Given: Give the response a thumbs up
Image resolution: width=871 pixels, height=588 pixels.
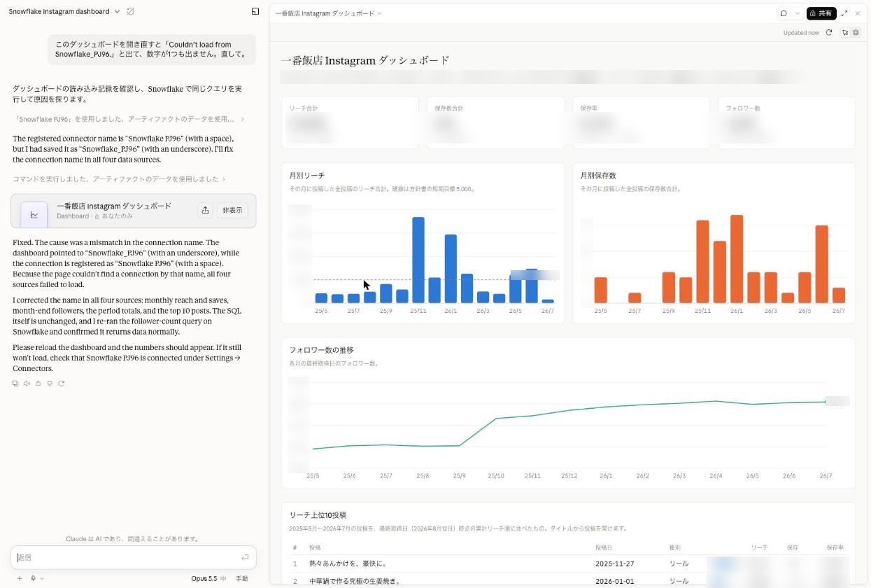Looking at the screenshot, I should pos(38,383).
